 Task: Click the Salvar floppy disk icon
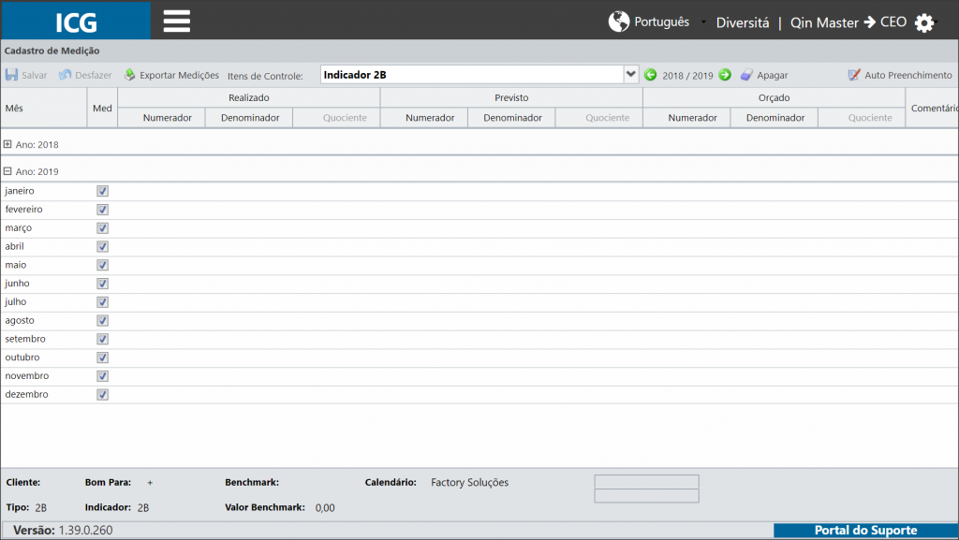(11, 75)
